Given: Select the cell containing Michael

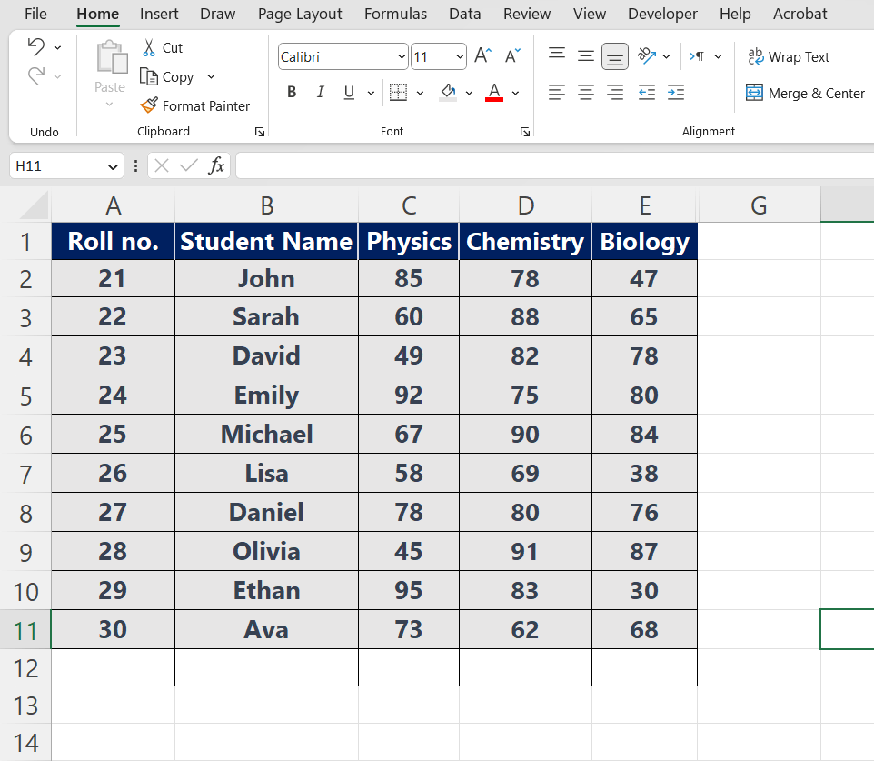Looking at the screenshot, I should 265,434.
